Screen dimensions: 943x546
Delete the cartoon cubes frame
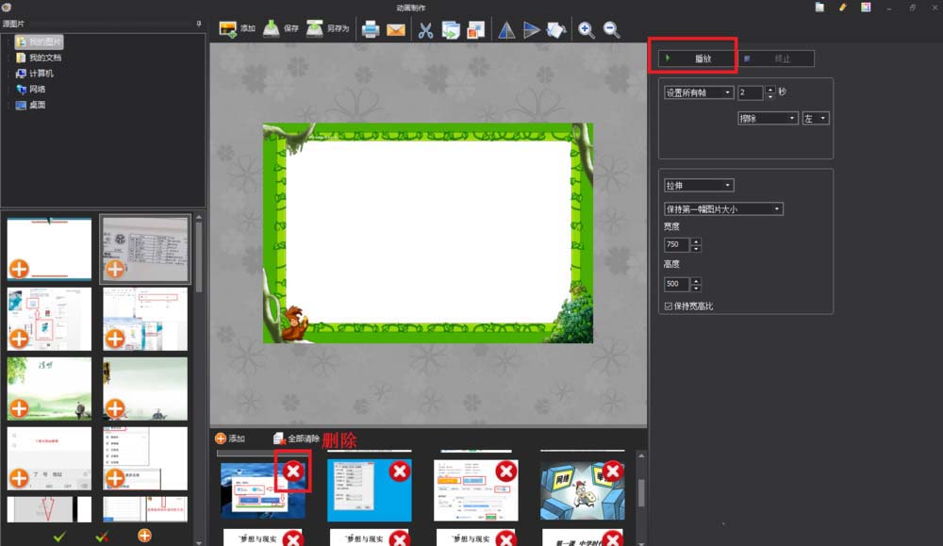(x=613, y=472)
